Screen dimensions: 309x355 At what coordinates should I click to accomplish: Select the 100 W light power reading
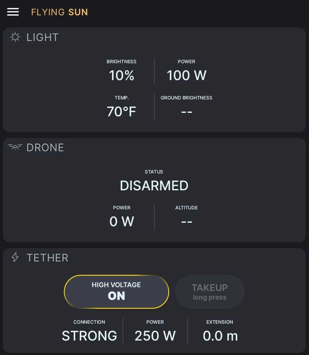pyautogui.click(x=186, y=75)
